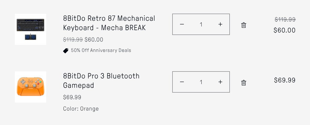
Task: Open the orange Pro 3 gamepad thumbnail
Action: [x=30, y=87]
